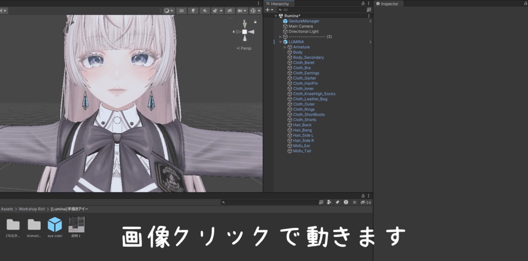
Task: Toggle Gizmos sphere icon in Scene
Action: tap(253, 11)
